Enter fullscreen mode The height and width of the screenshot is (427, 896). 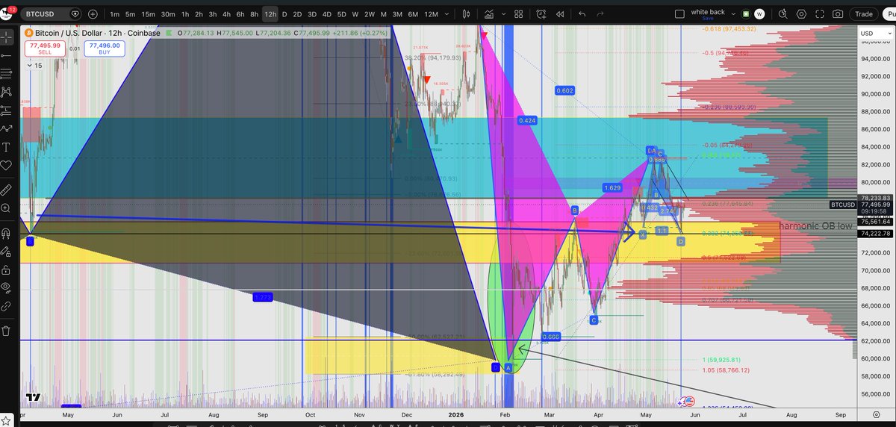[x=820, y=13]
